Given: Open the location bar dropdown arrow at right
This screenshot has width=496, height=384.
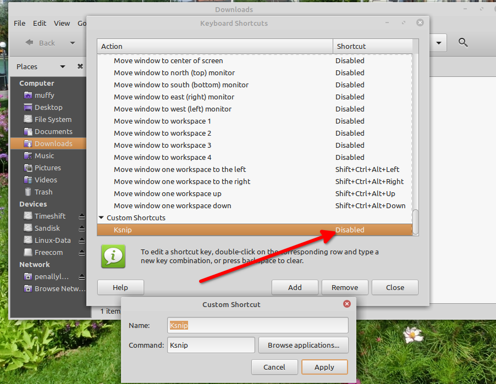Looking at the screenshot, I should coord(439,43).
